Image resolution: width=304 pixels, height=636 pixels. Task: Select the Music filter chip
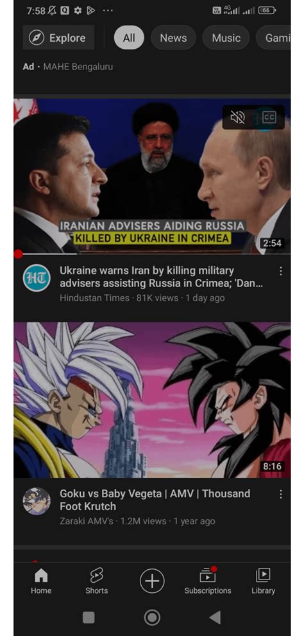coord(226,38)
